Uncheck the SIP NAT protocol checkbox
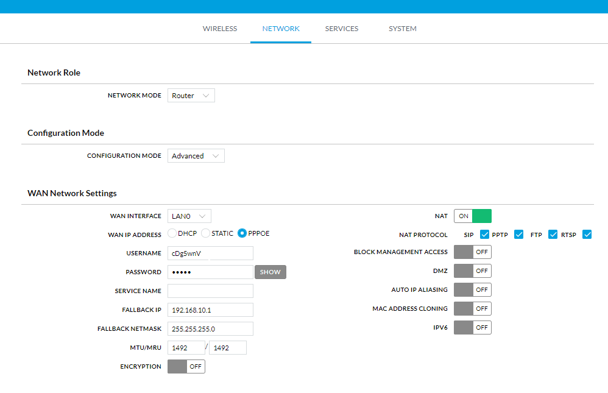608x393 pixels. click(485, 235)
